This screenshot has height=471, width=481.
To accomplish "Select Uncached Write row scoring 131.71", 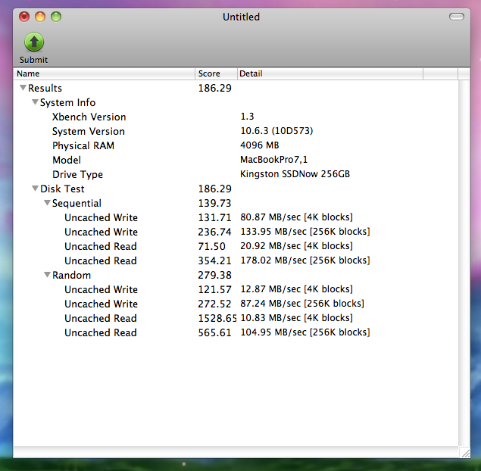I will [x=236, y=217].
